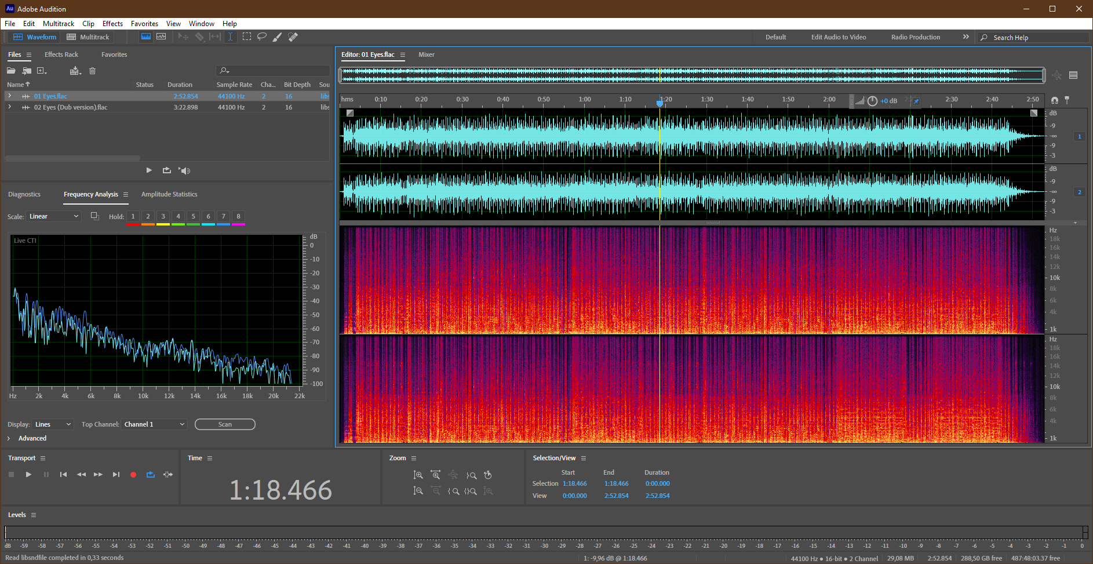Select the Lasso Selection tool
Image resolution: width=1093 pixels, height=564 pixels.
pyautogui.click(x=262, y=37)
